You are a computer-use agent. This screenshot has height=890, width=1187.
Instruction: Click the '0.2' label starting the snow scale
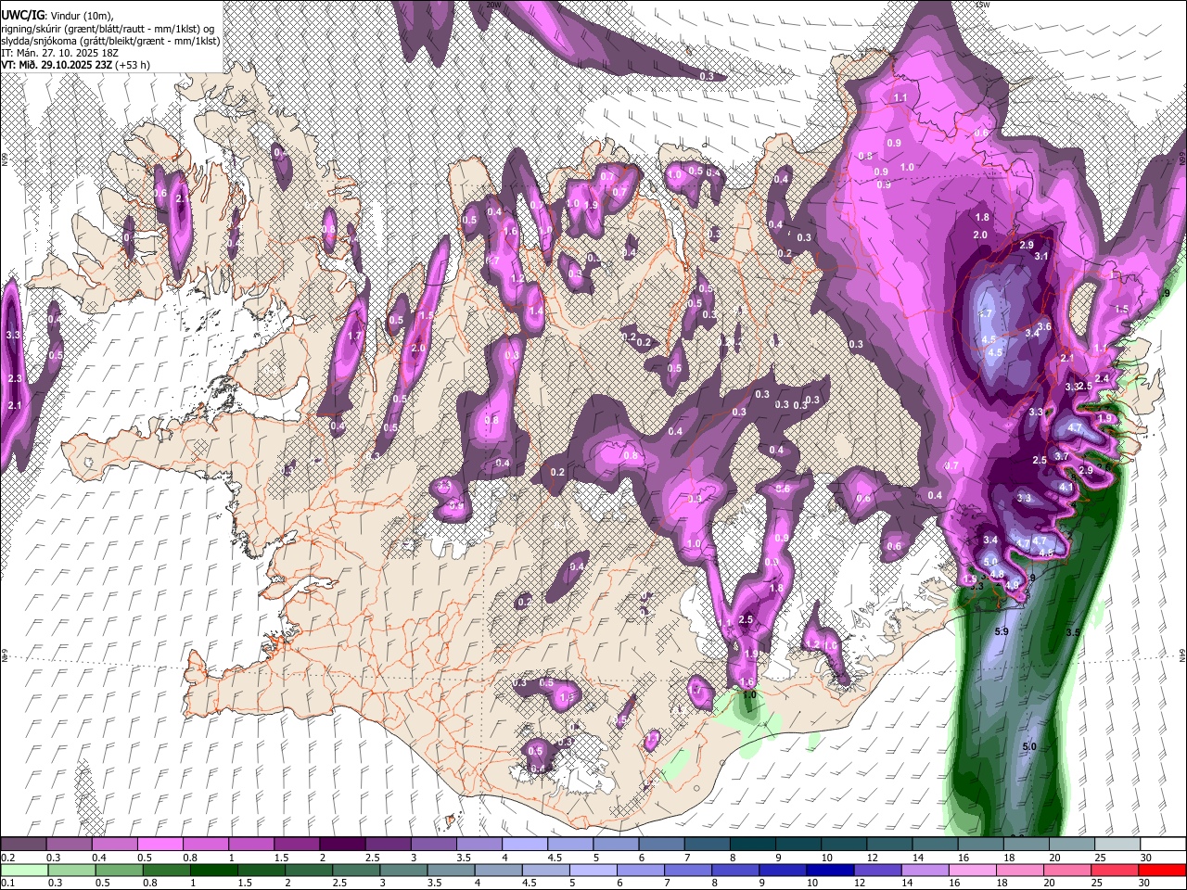click(x=8, y=858)
